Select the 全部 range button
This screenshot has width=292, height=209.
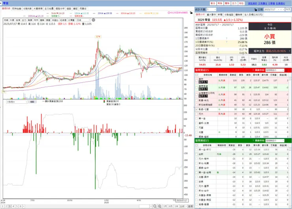point(182,206)
